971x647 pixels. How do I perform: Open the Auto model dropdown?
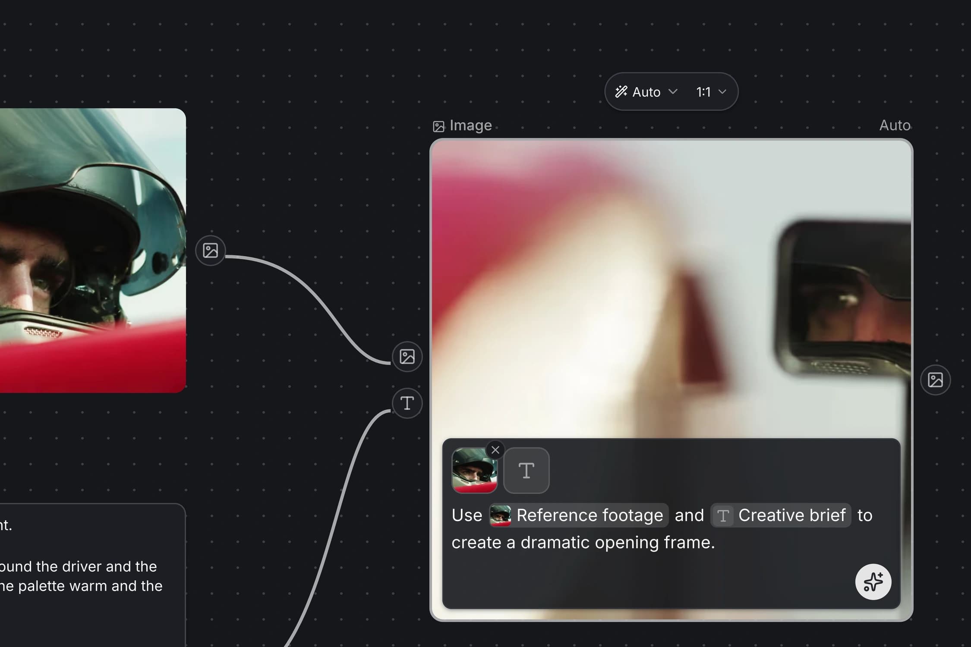[x=646, y=92]
